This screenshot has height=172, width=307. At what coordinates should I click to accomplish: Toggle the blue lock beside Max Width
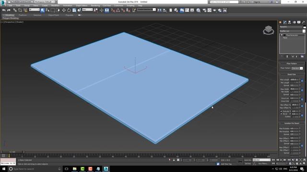pyautogui.click(x=302, y=90)
